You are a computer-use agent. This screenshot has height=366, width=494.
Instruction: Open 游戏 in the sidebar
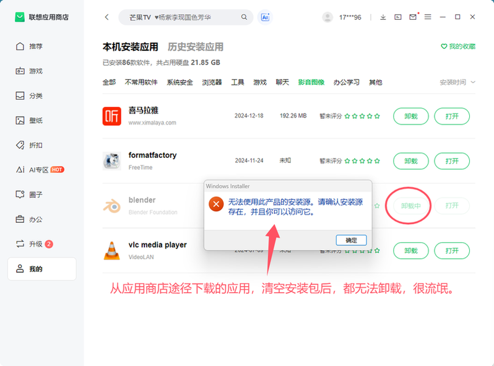[29, 71]
